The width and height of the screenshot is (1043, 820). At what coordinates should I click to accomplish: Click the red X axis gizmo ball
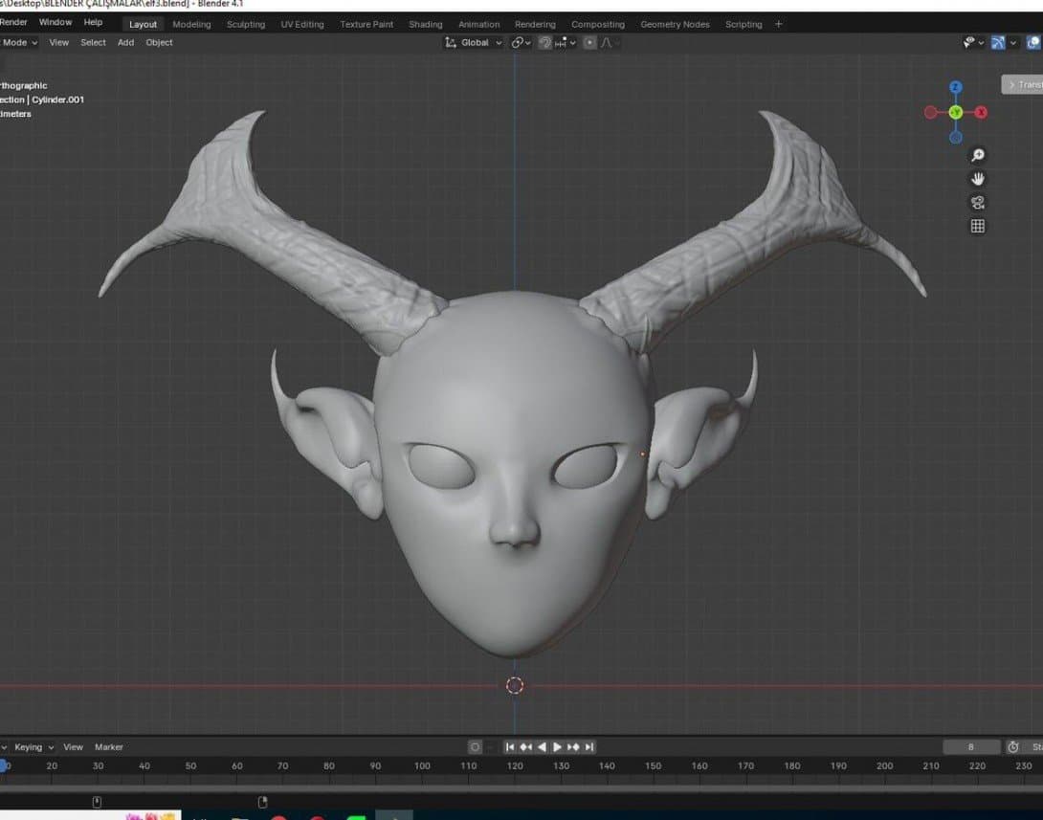981,112
